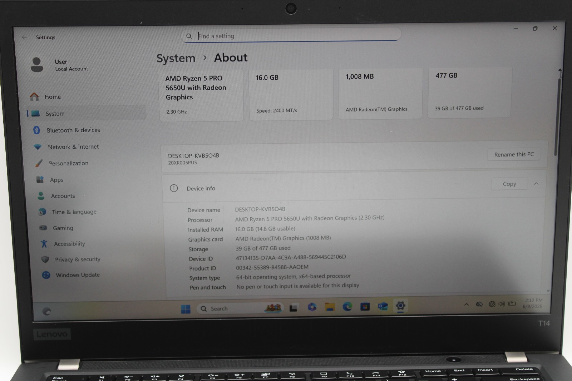This screenshot has height=381, width=572.
Task: Open the 1,008 MB graphics card tile
Action: tap(380, 93)
